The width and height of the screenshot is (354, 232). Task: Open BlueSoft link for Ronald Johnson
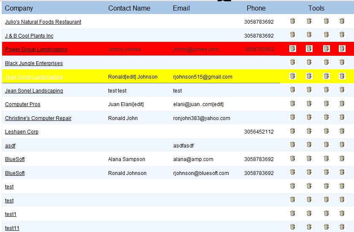(x=15, y=173)
